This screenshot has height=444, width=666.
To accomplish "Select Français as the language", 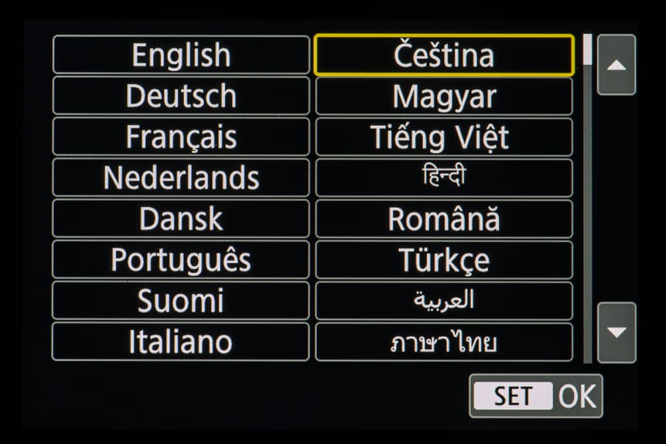I will [180, 137].
